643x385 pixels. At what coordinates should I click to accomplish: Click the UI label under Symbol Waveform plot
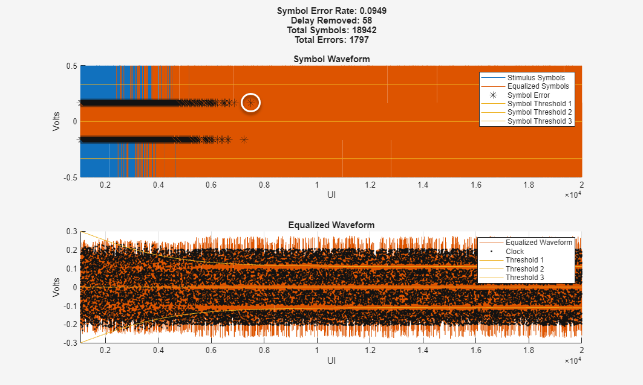click(x=331, y=195)
